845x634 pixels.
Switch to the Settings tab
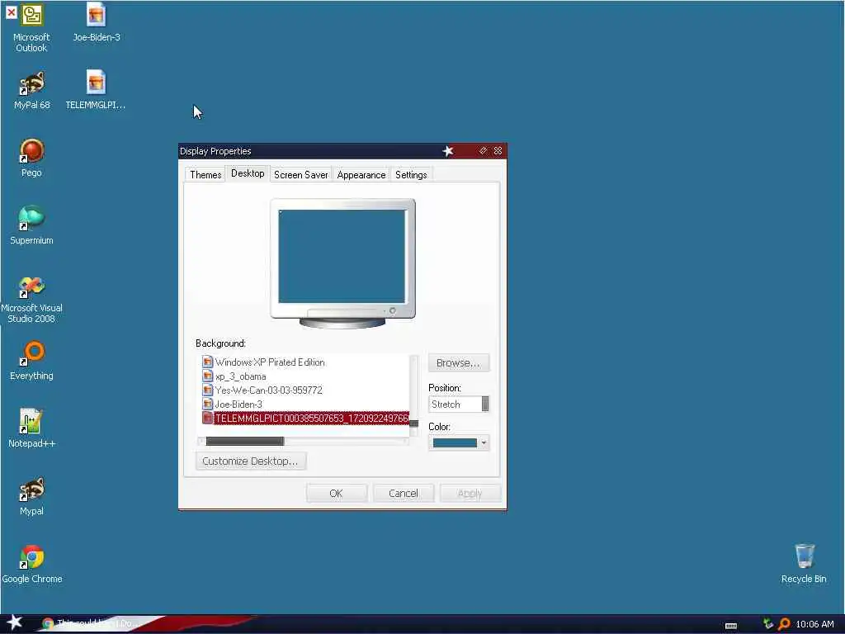click(411, 175)
